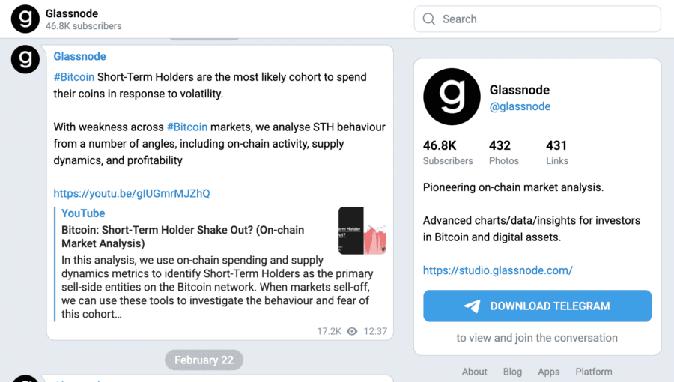The height and width of the screenshot is (382, 674).
Task: Open the Blog footer link
Action: 512,372
